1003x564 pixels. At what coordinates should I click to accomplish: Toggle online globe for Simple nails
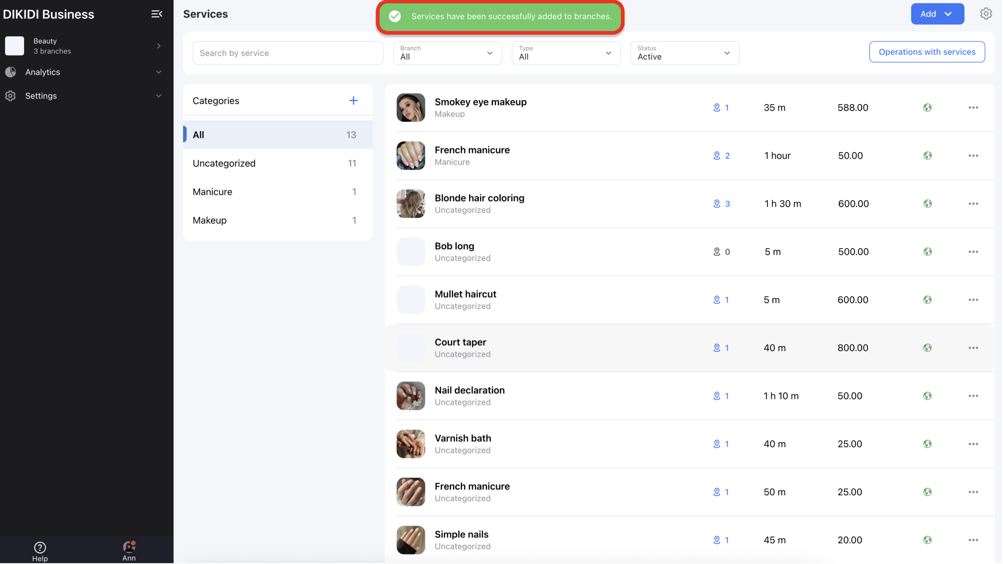tap(927, 540)
